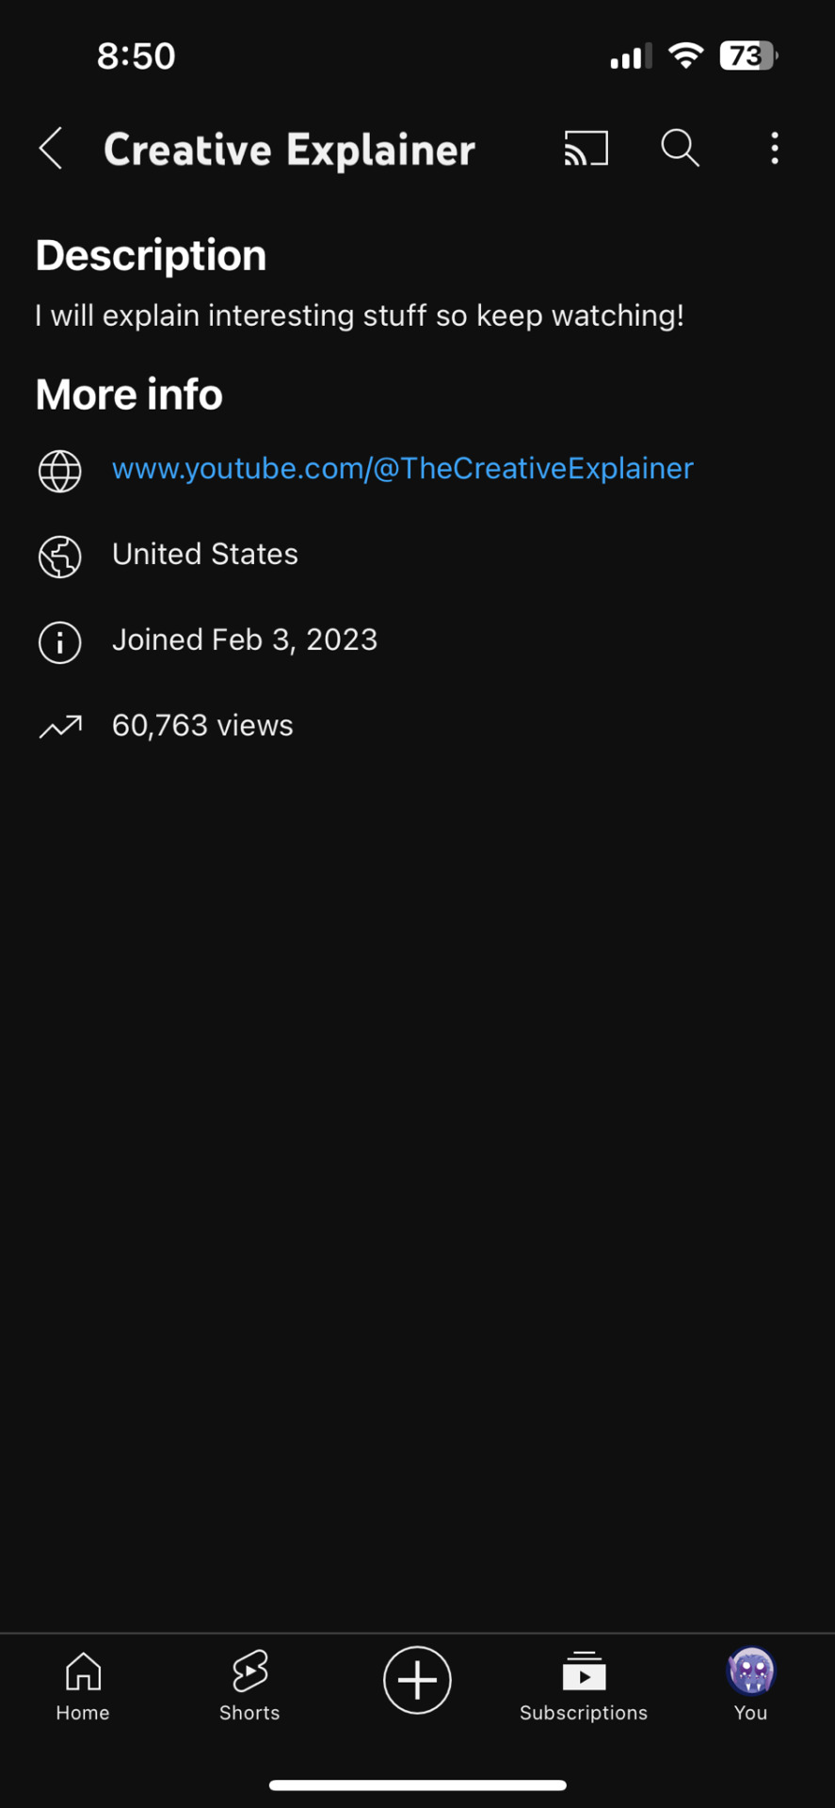Tap the plus Create button
This screenshot has height=1808, width=835.
[417, 1680]
